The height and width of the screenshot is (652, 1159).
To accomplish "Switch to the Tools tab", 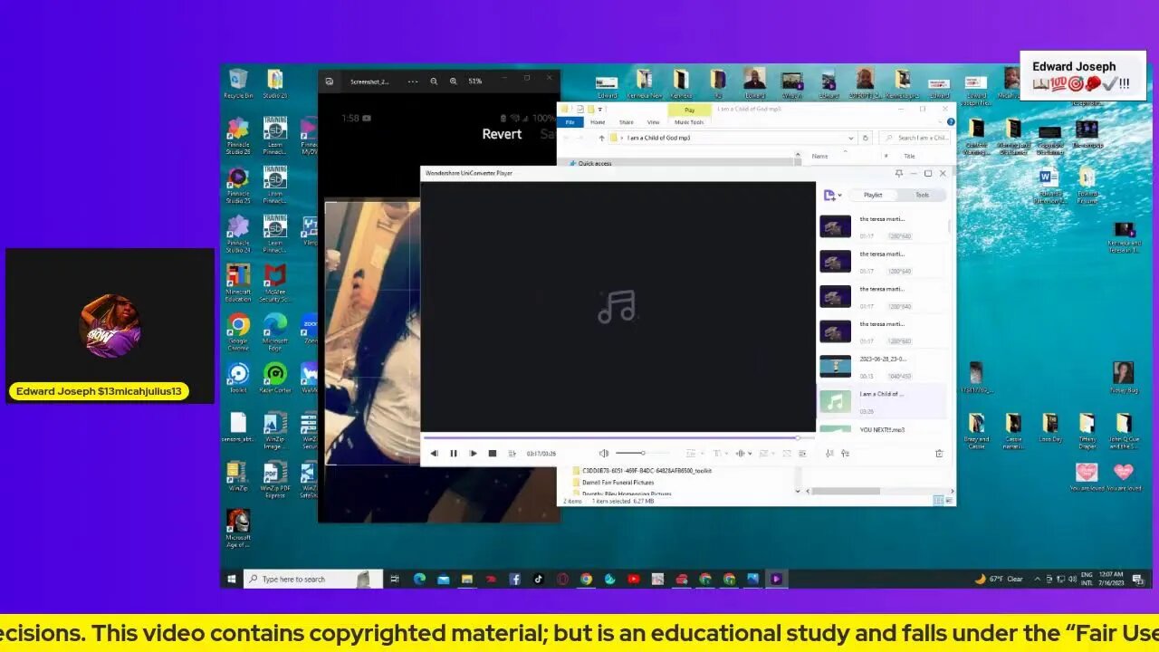I will click(x=922, y=195).
